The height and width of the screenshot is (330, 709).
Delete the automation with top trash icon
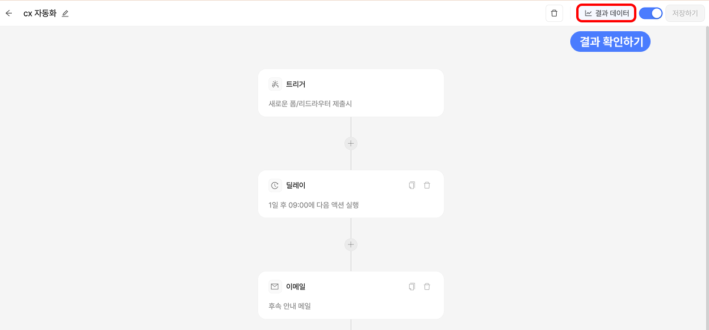click(554, 13)
